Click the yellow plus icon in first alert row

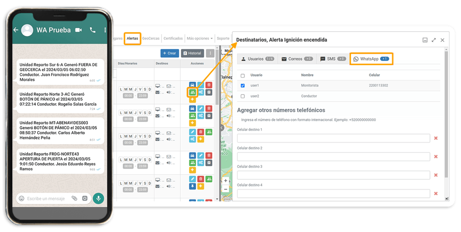192,99
